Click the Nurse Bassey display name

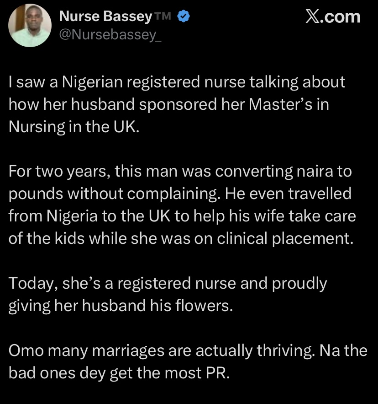(x=106, y=16)
